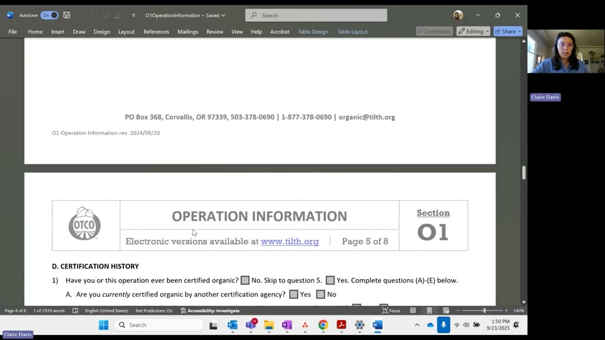Open the File menu
605x340 pixels.
tap(13, 32)
